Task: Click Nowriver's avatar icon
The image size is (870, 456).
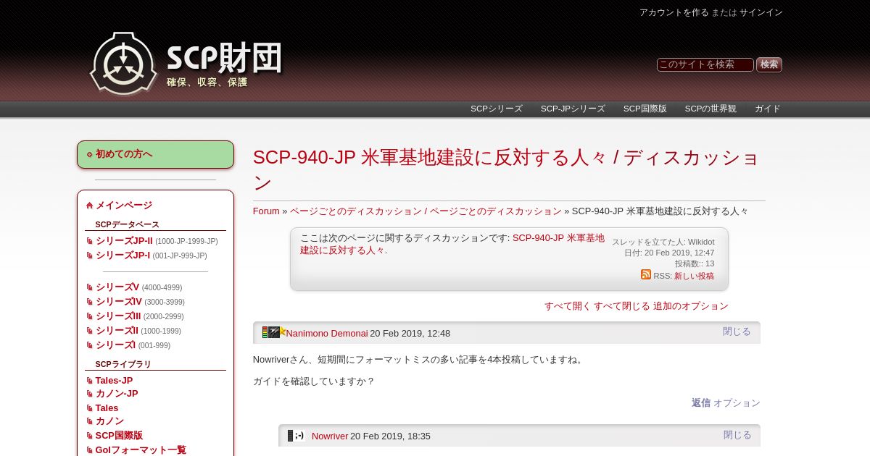Action: [299, 436]
